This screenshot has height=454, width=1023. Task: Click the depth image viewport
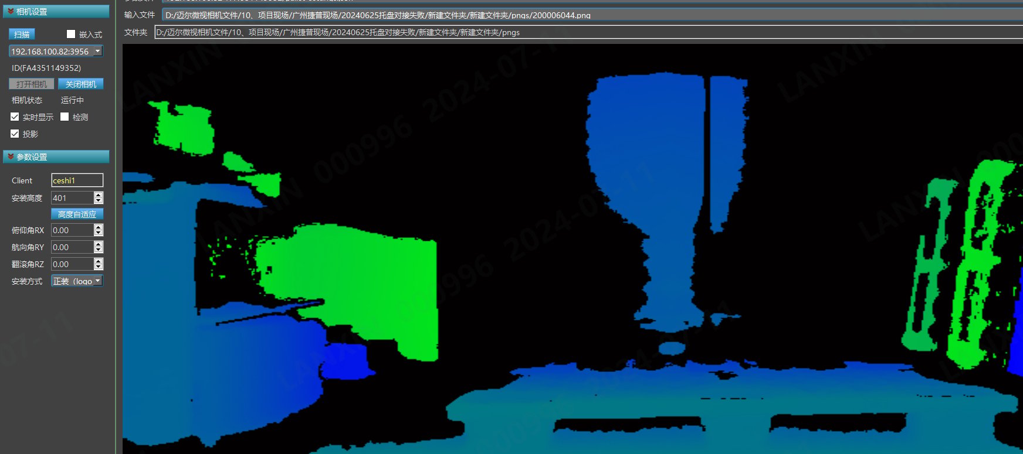pos(573,249)
